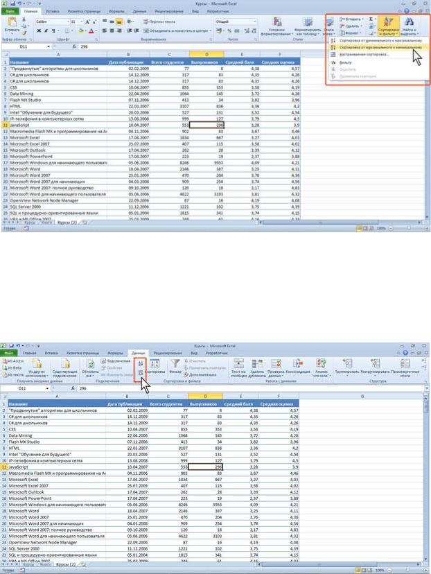
Task: Click 'Удалить' delete cells in Cells group
Action: pyautogui.click(x=351, y=26)
